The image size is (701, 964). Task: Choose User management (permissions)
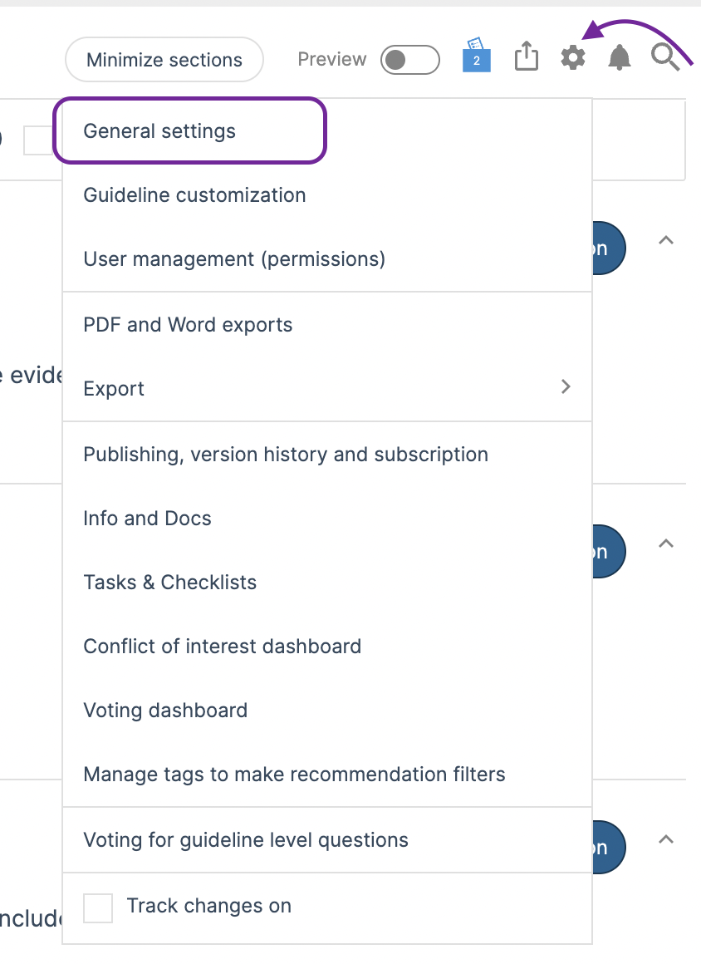pos(234,259)
